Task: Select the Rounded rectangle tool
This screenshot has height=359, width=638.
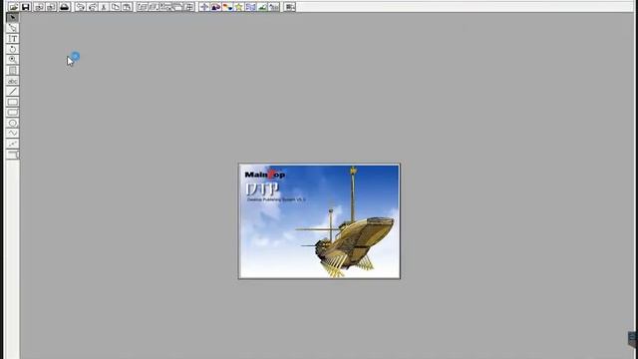Action: click(x=13, y=113)
